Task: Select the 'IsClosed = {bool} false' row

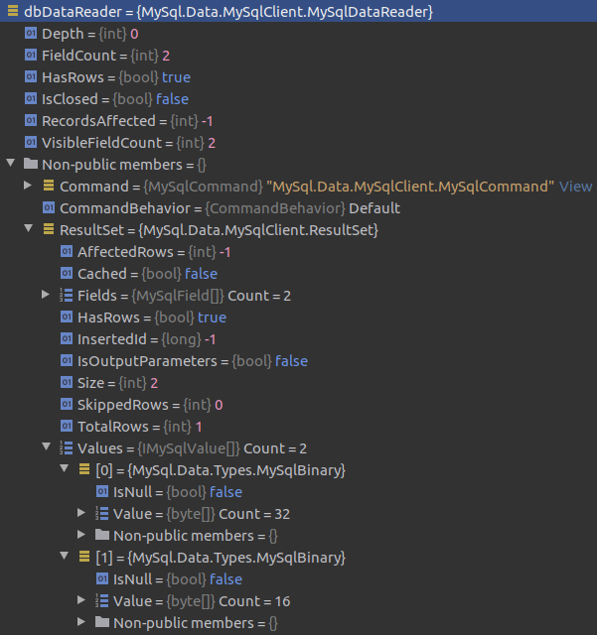Action: (115, 99)
